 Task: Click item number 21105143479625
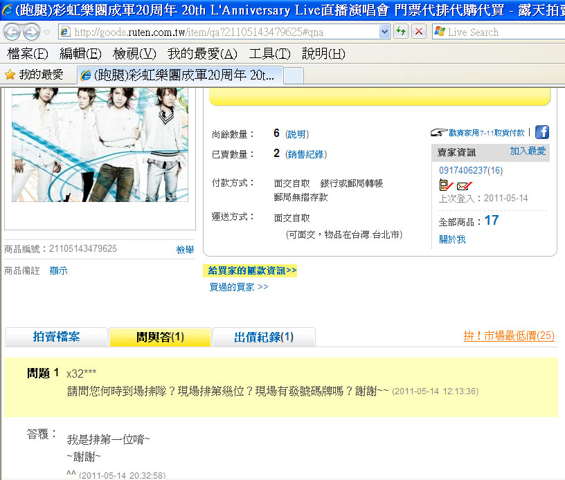click(x=83, y=248)
